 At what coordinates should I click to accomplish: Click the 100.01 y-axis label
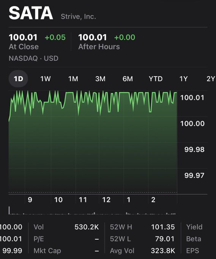192,98
